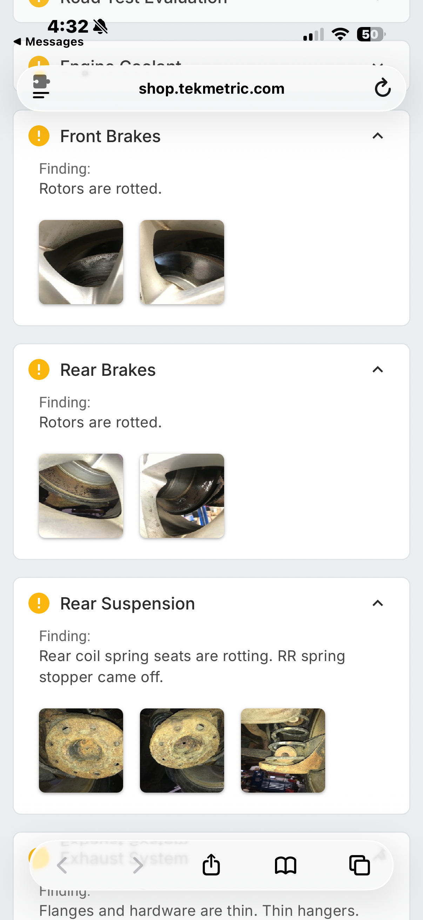Tap Rear Suspension yellow warning icon
Screen dimensions: 423x920
click(39, 603)
